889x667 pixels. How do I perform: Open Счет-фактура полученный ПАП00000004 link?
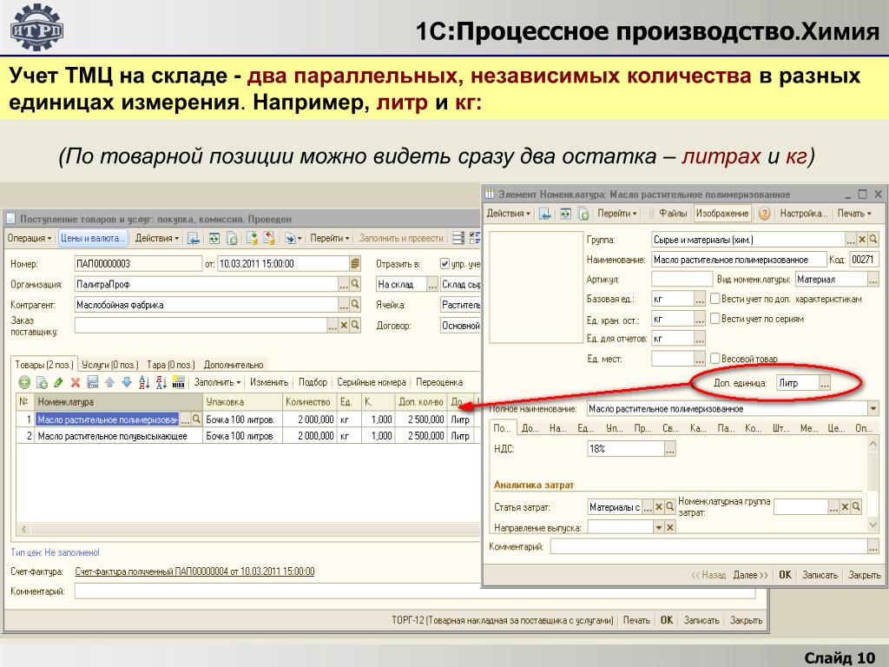coord(194,571)
